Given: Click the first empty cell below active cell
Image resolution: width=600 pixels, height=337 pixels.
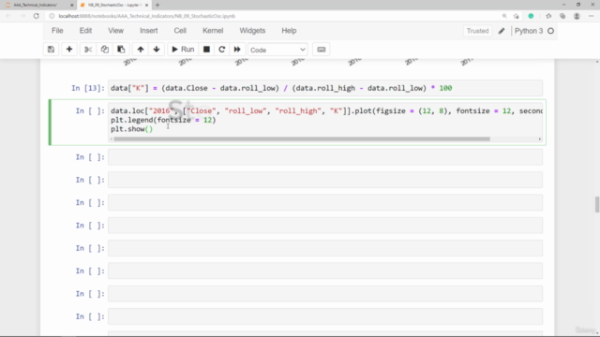Looking at the screenshot, I should click(325, 157).
